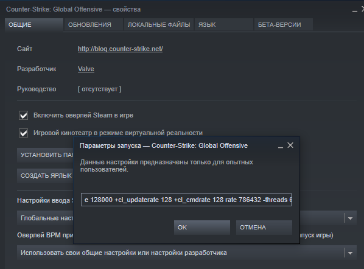Image resolution: width=364 pixels, height=269 pixels.
Task: Open the blog.counter-strike.net link
Action: tap(121, 49)
